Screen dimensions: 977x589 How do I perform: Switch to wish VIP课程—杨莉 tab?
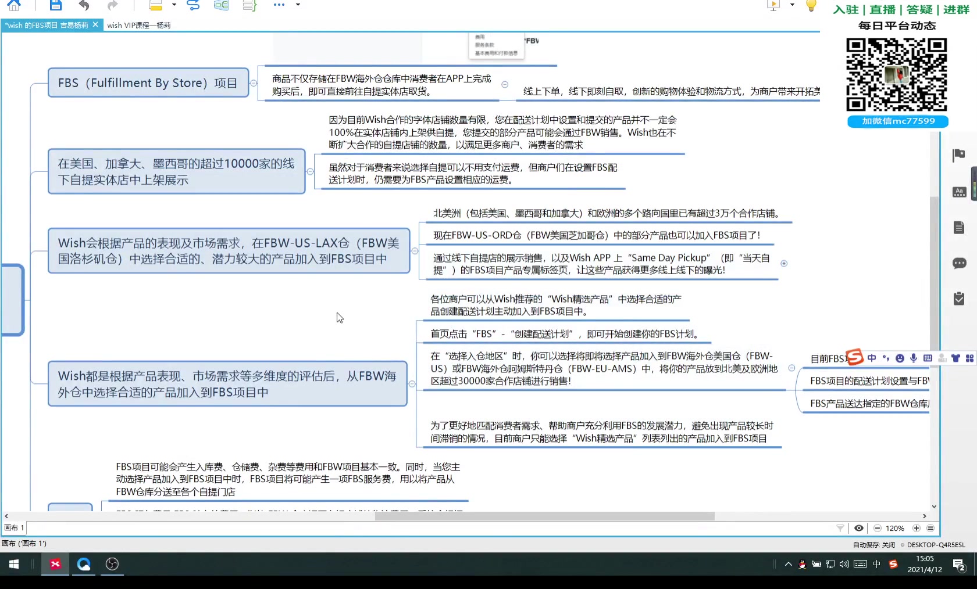click(x=139, y=25)
